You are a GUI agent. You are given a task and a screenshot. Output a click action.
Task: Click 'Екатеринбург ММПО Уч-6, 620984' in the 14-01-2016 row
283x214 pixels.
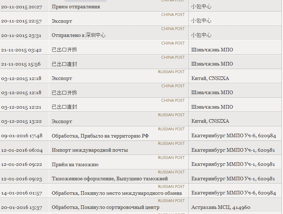coord(234,193)
